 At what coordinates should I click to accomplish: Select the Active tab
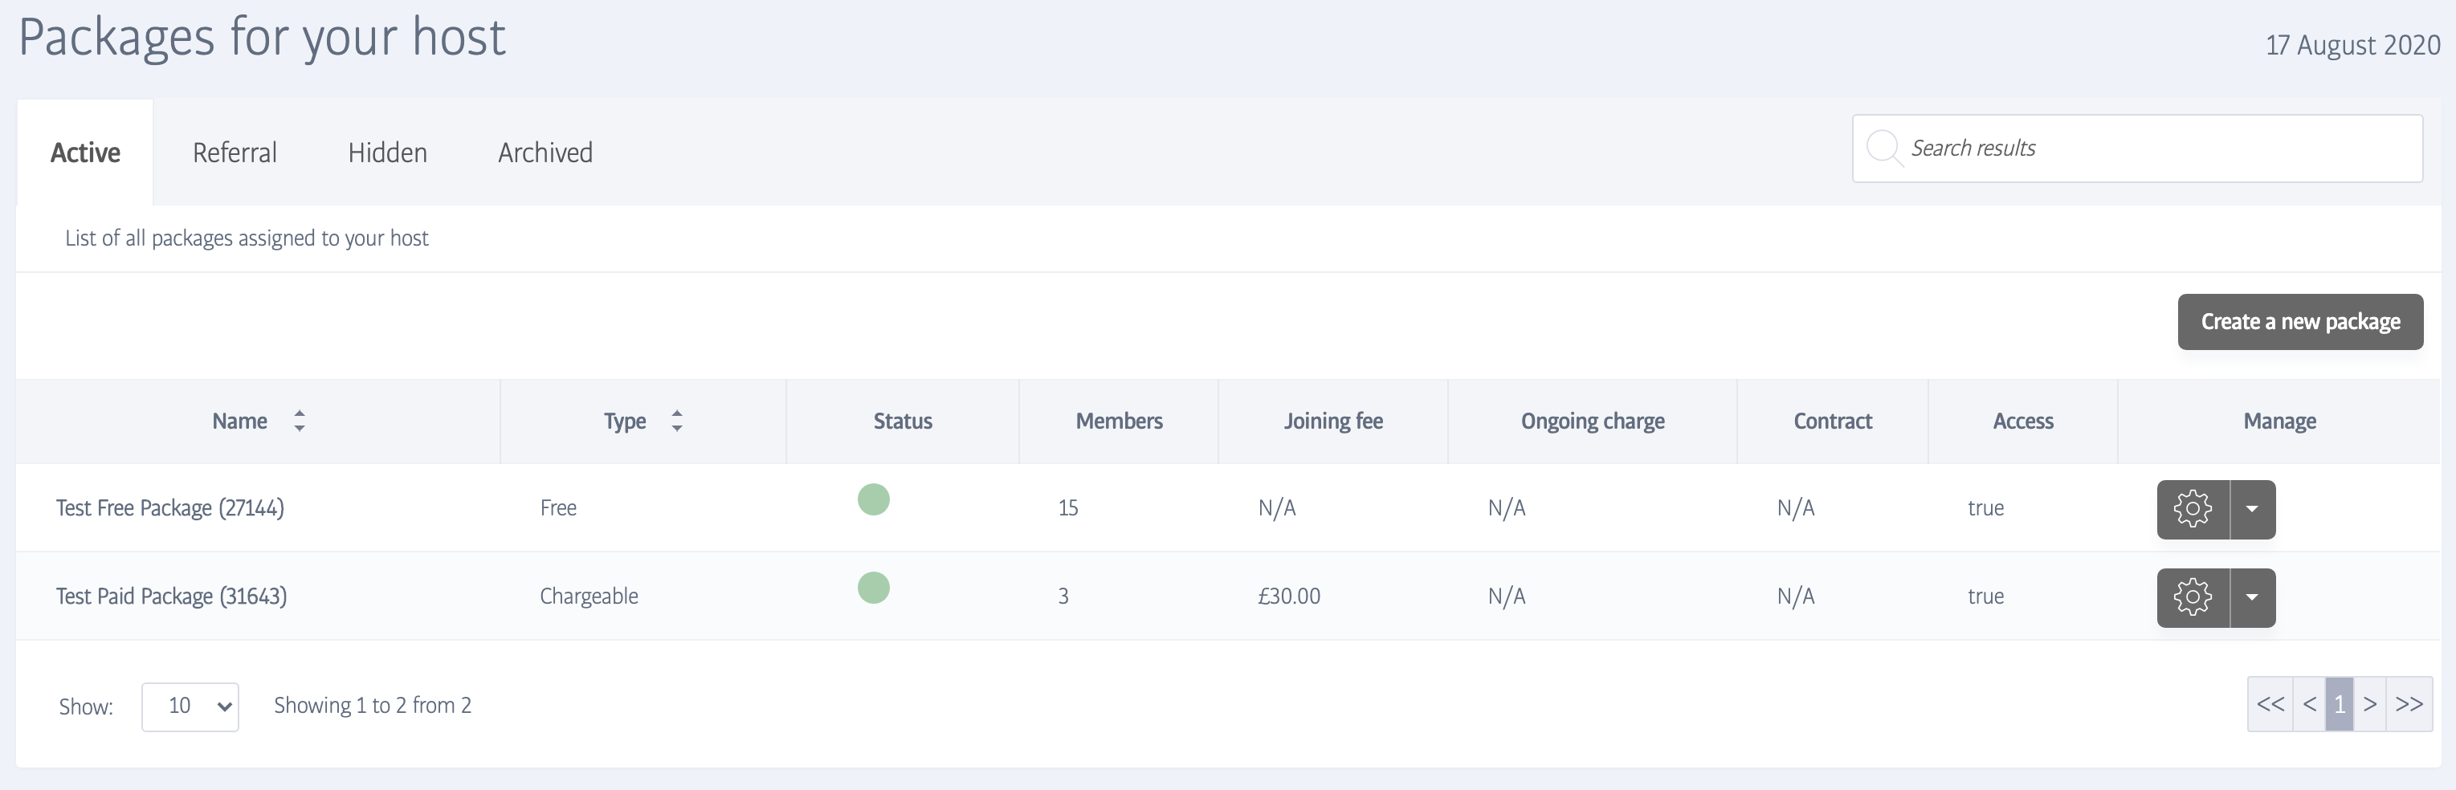[85, 153]
